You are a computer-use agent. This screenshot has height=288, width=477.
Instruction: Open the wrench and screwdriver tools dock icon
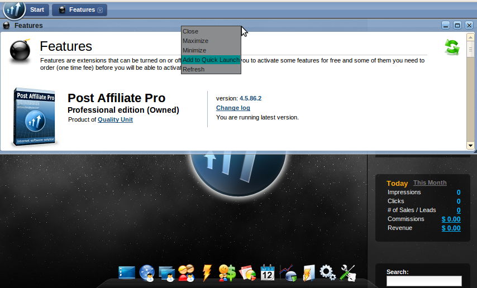pyautogui.click(x=348, y=273)
